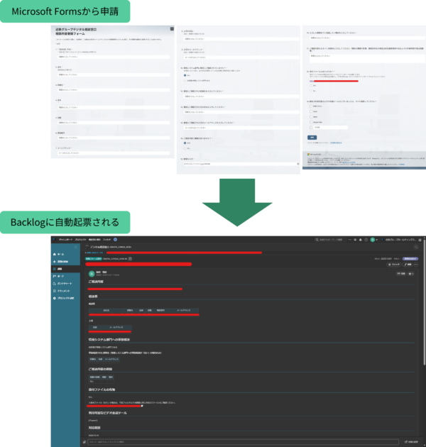Focus the メールアドレス field under form question 7
The height and width of the screenshot is (447, 426).
(x=114, y=153)
